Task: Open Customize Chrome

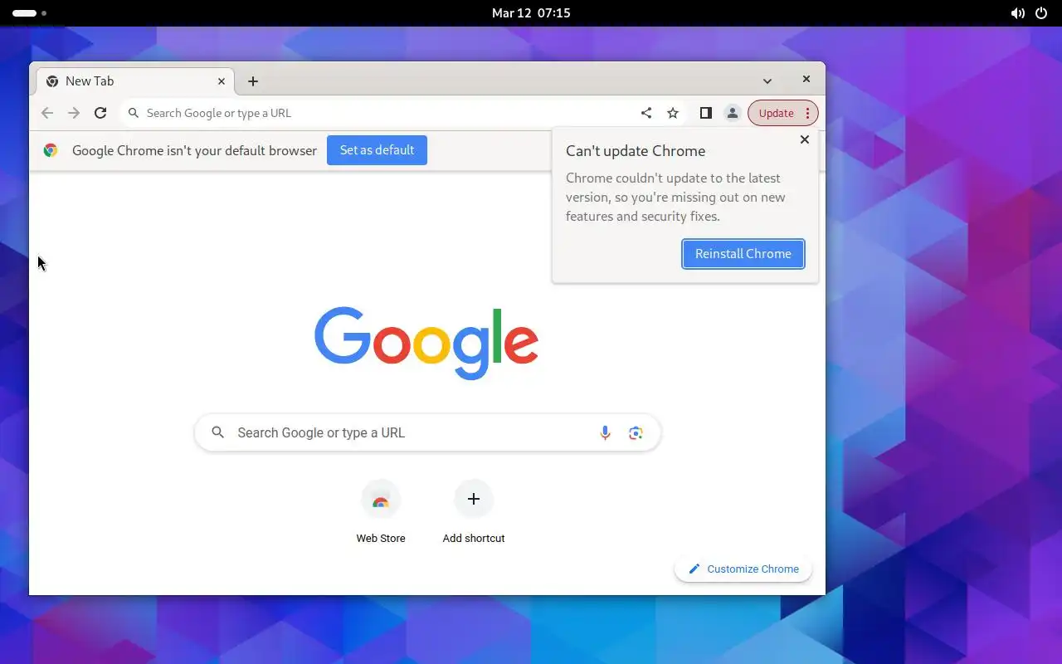Action: 743,569
